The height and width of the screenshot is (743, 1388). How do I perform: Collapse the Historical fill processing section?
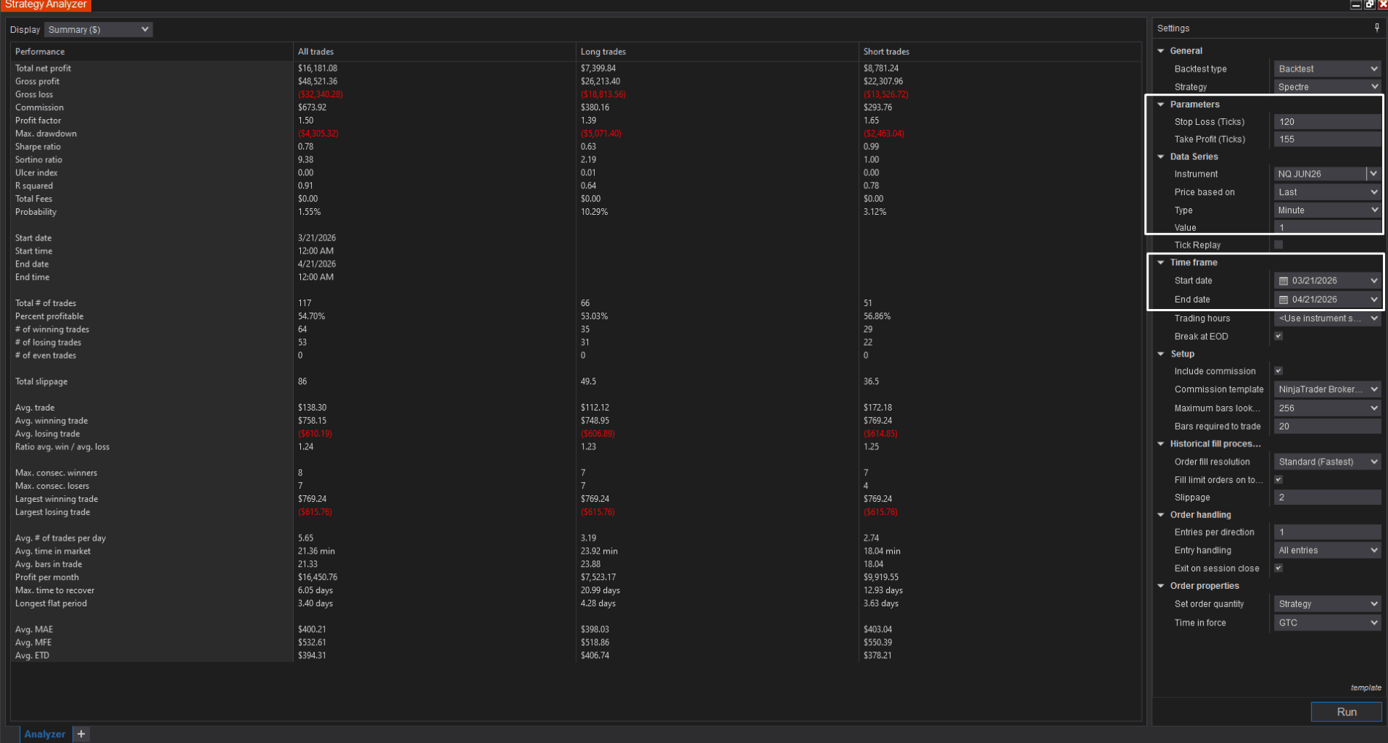pos(1161,443)
